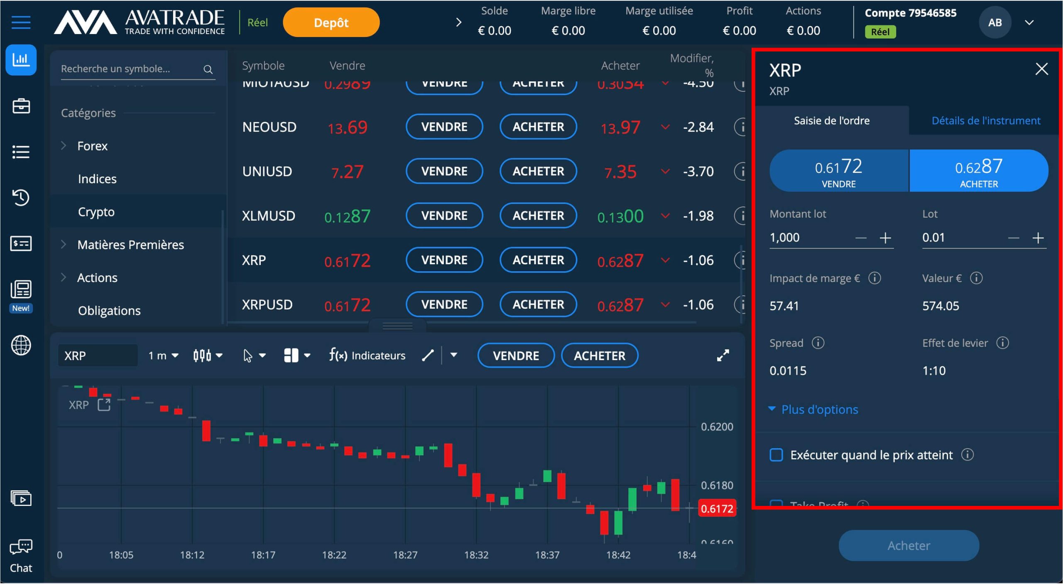Click ACHETER on the UNIUSD row
This screenshot has width=1063, height=584.
point(538,171)
